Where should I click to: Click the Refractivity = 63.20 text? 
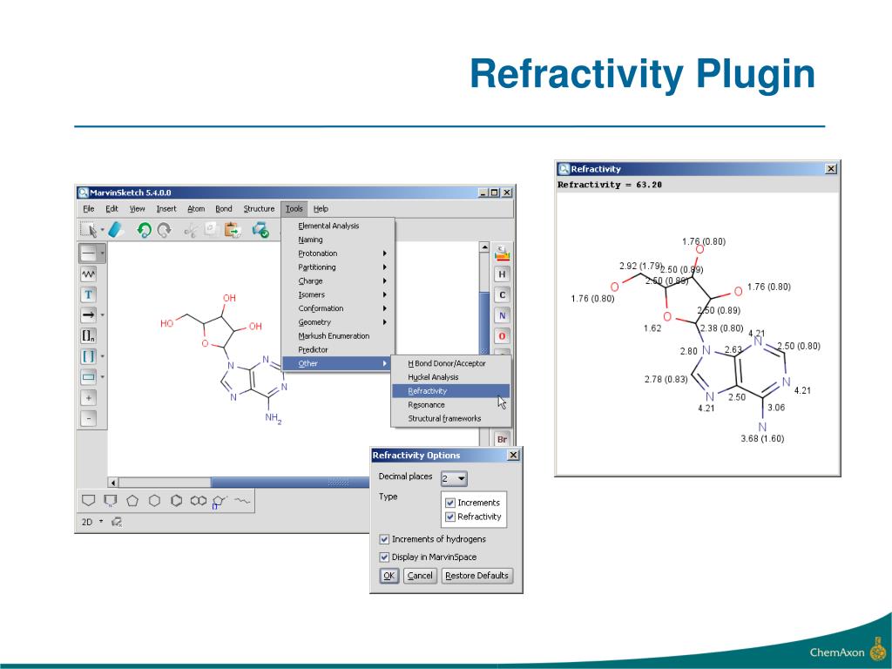(610, 185)
